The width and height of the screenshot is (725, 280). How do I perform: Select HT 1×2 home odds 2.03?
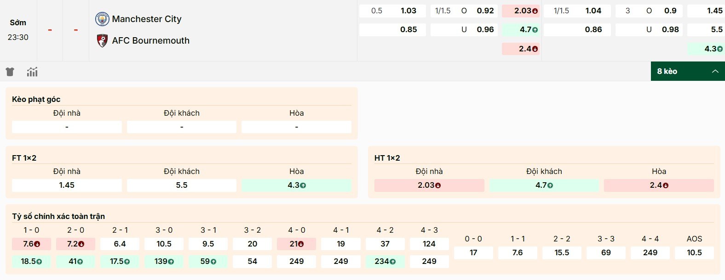(429, 185)
